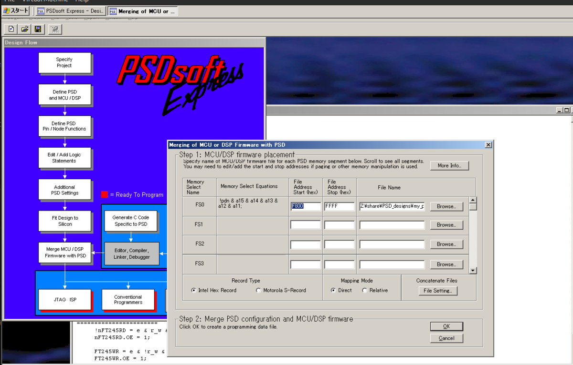Click the Save floppy disk icon

tap(38, 29)
